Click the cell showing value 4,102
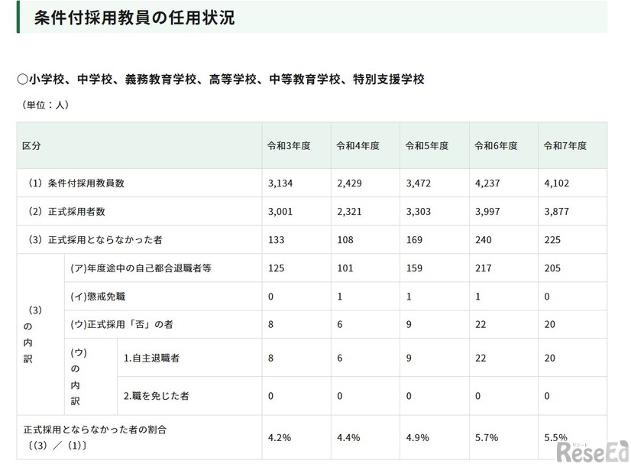This screenshot has height=464, width=631. (x=555, y=183)
